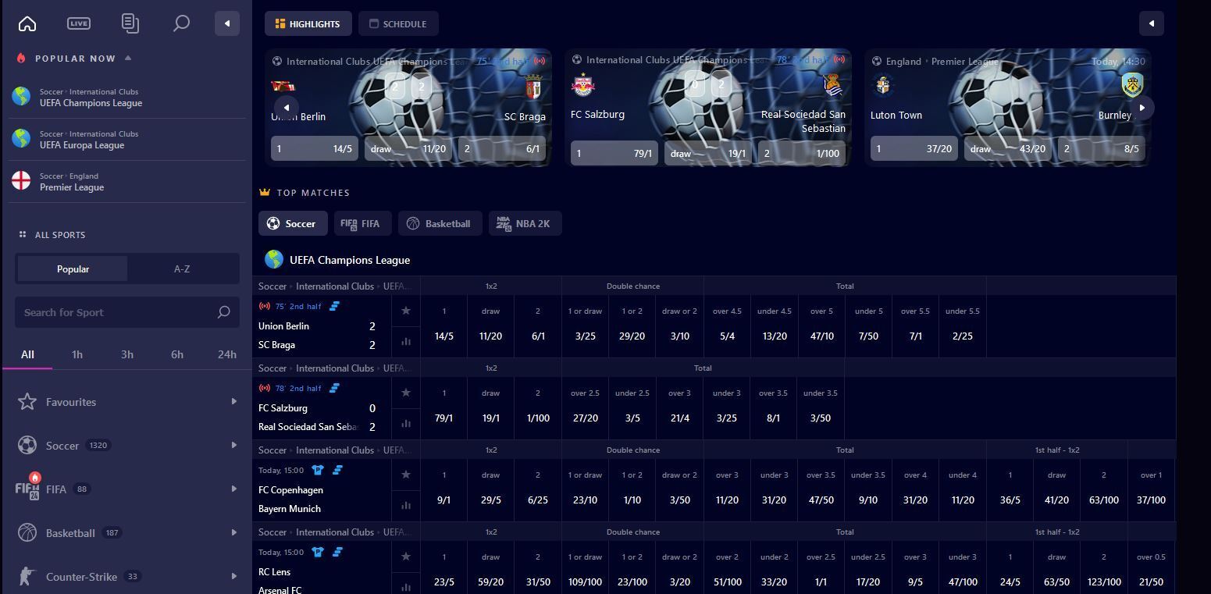Image resolution: width=1211 pixels, height=594 pixels.
Task: Select 1/100 Real Sociedad win odds in table
Action: tap(538, 408)
